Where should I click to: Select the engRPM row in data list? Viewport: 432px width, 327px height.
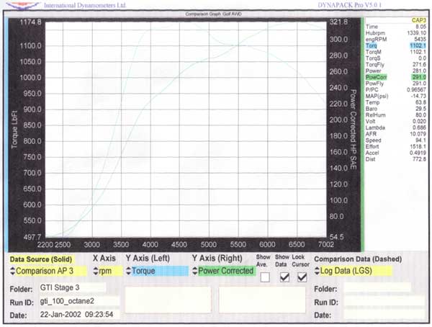pyautogui.click(x=395, y=40)
